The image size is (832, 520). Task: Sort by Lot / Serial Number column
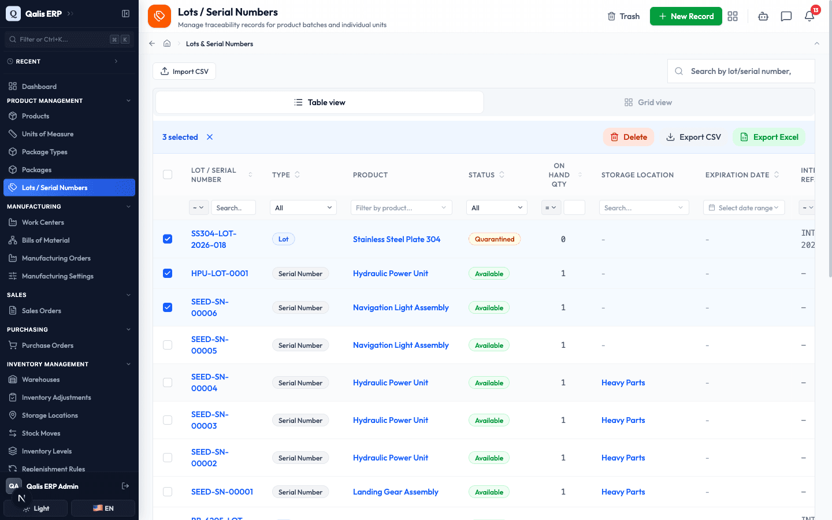coord(250,174)
